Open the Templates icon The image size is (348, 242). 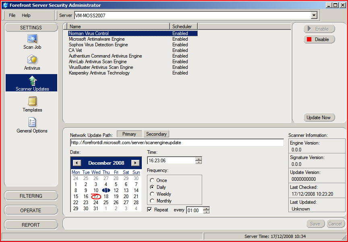point(32,102)
